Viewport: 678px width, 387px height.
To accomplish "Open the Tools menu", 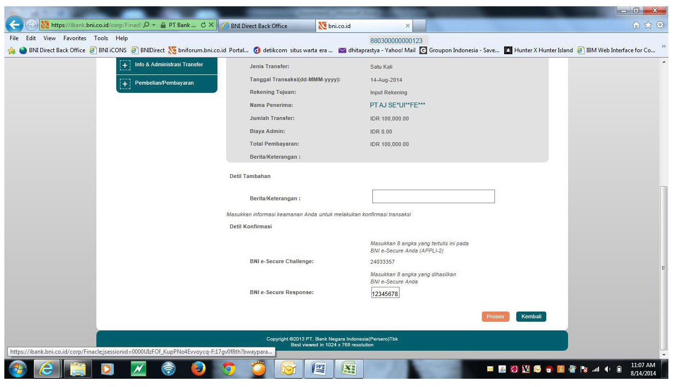I will click(x=101, y=38).
